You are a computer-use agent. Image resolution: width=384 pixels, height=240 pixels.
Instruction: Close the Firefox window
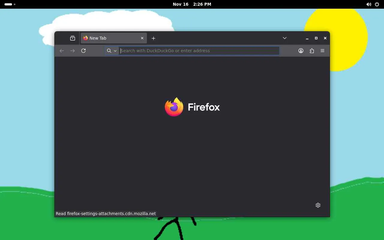[x=325, y=38]
